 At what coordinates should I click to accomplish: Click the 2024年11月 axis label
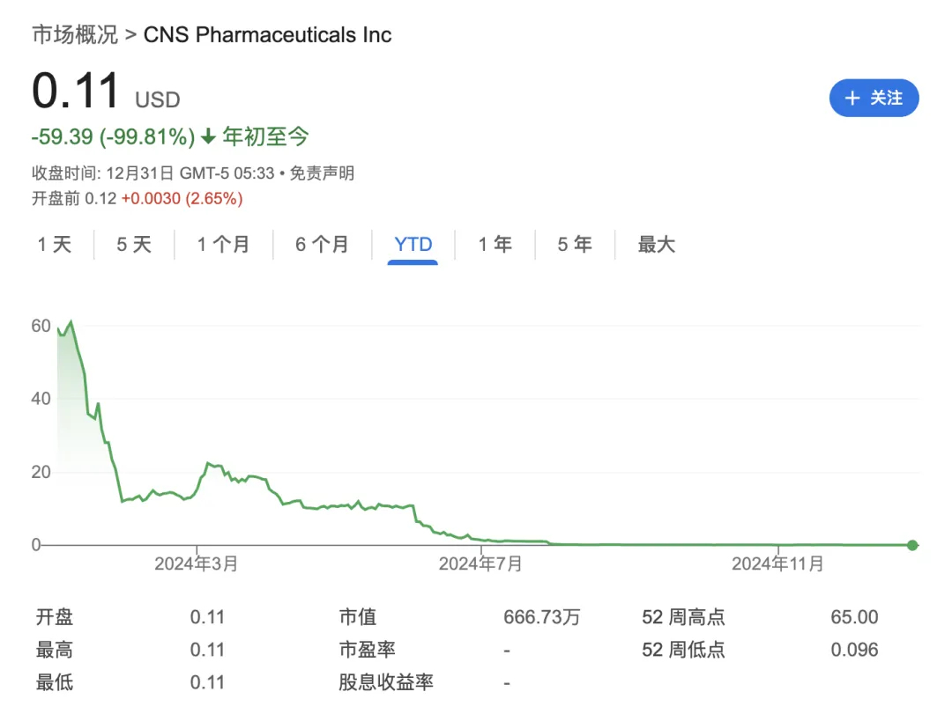coord(778,563)
